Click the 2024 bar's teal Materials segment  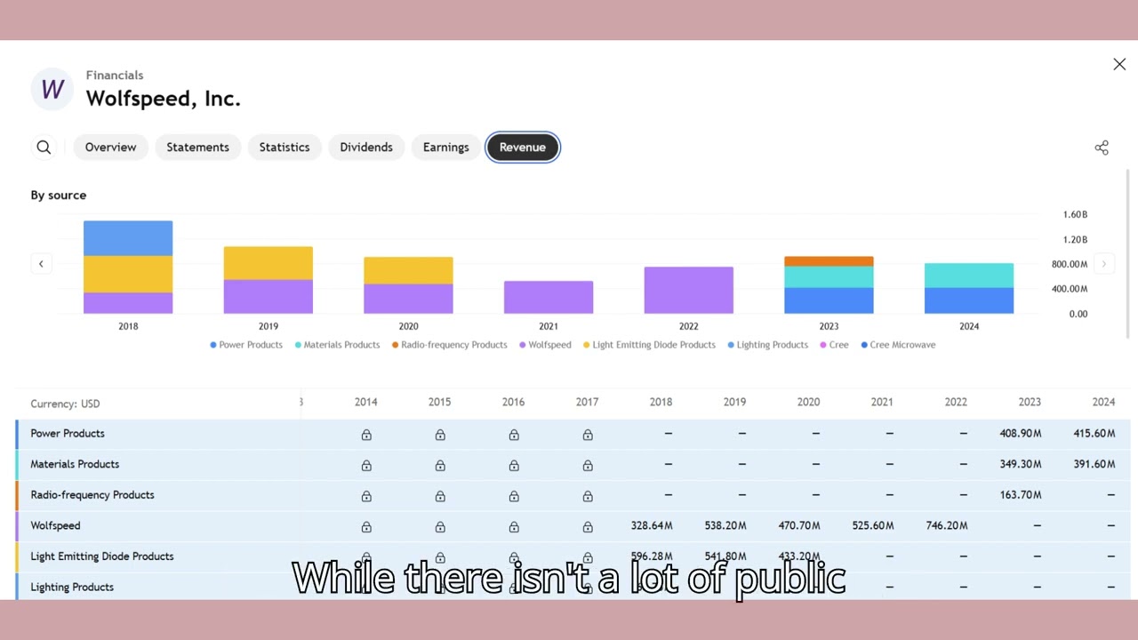coord(969,276)
